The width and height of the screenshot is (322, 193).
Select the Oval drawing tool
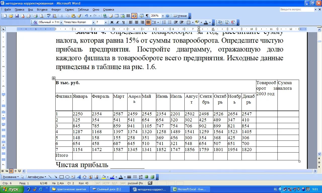tap(67, 177)
